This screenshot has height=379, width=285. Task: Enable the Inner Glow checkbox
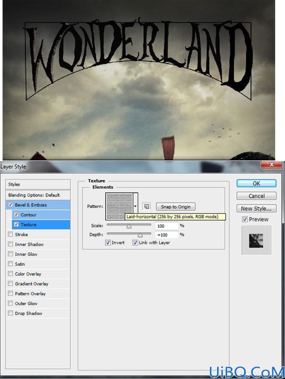coord(10,254)
